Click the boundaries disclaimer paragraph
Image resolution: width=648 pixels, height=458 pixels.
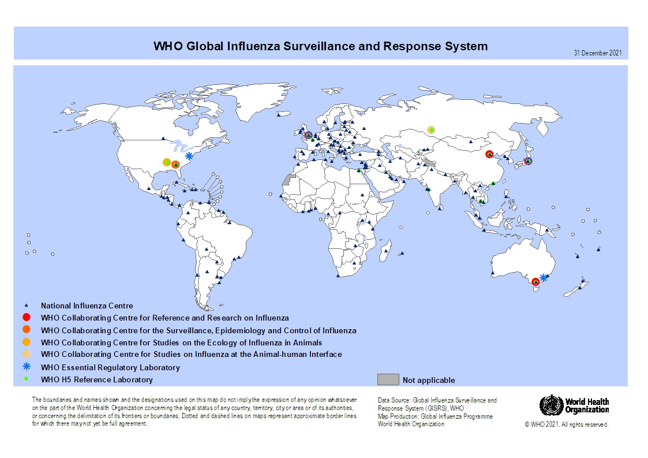194,412
